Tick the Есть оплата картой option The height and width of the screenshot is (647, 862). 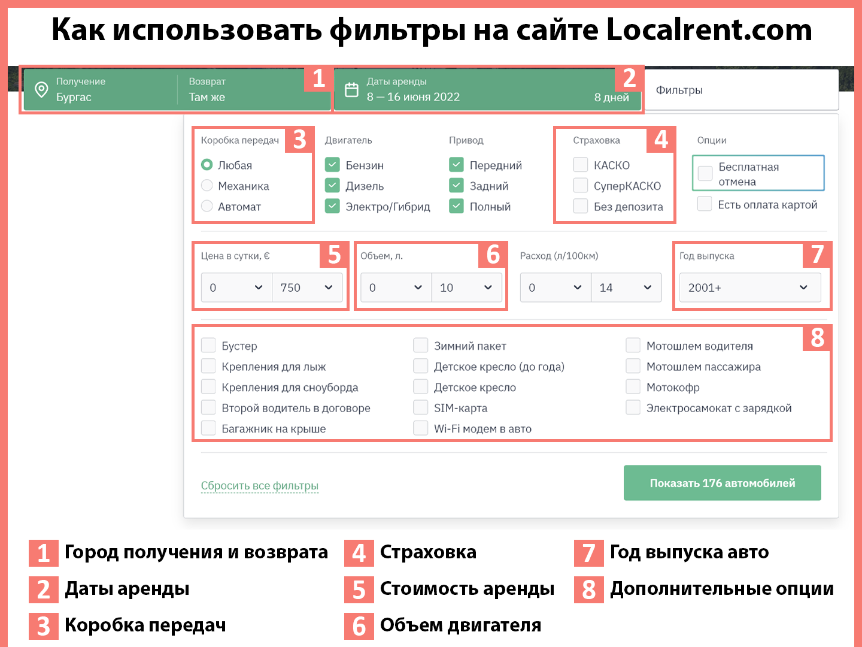coord(705,204)
